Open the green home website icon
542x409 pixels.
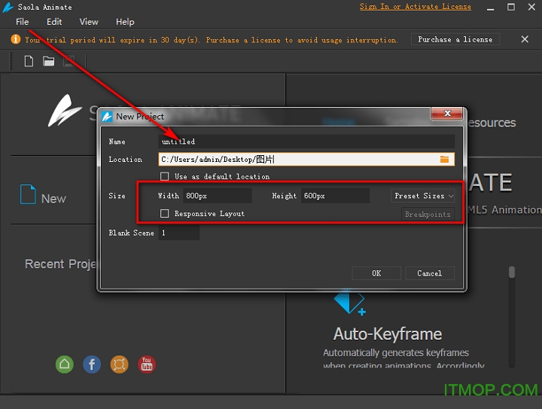pos(65,365)
